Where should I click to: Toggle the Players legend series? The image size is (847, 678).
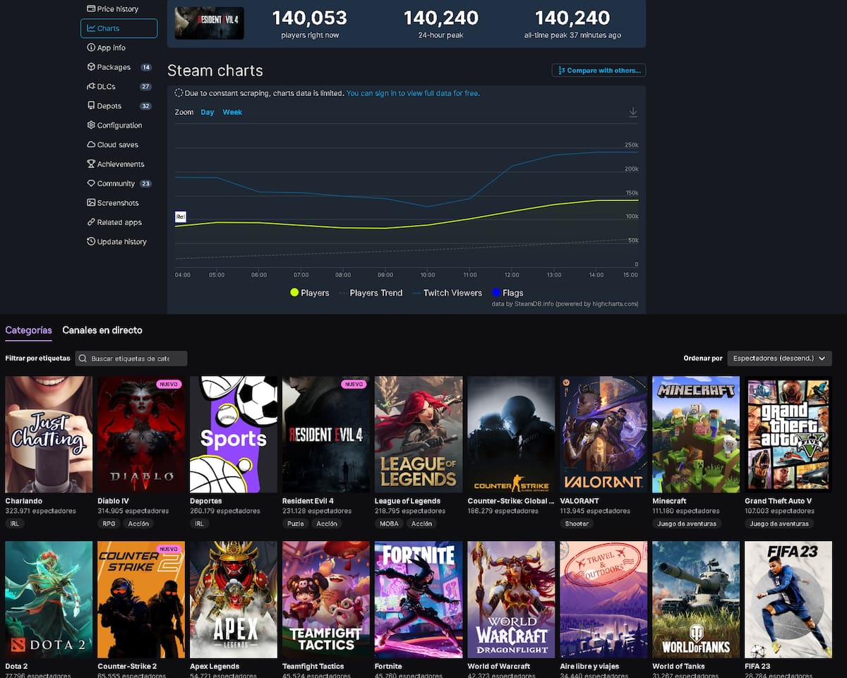[310, 293]
